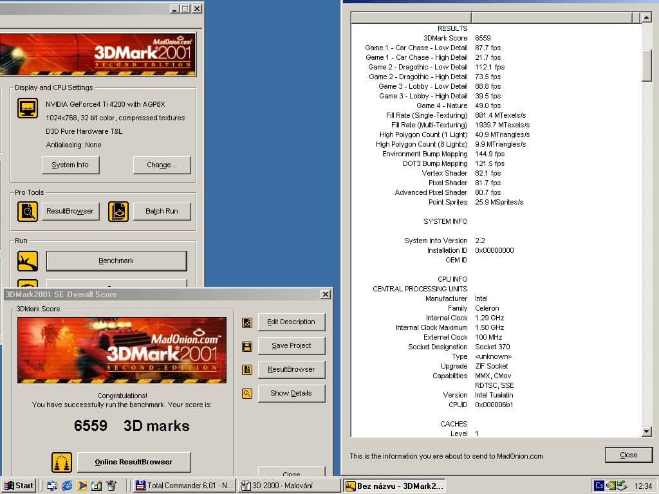
Task: Close the Overall Score dialog with X
Action: point(325,295)
